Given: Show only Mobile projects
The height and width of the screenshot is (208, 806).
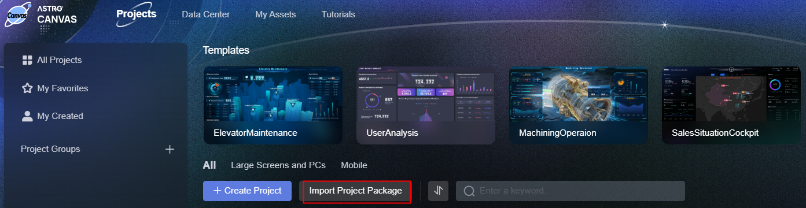Looking at the screenshot, I should [x=354, y=165].
